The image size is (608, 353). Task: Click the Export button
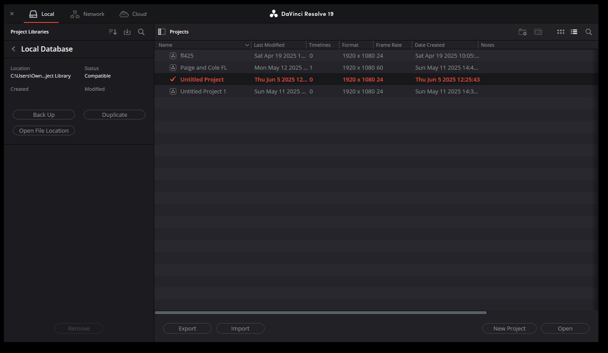point(187,328)
